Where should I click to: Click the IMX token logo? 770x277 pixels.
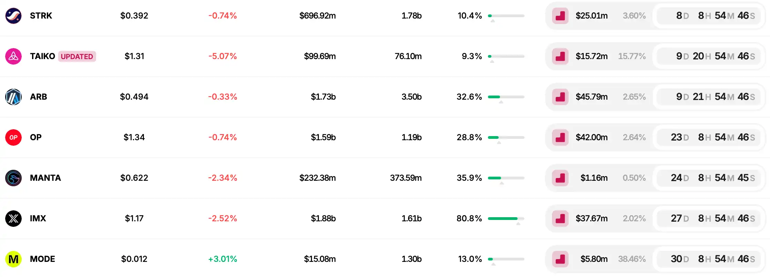click(x=13, y=219)
